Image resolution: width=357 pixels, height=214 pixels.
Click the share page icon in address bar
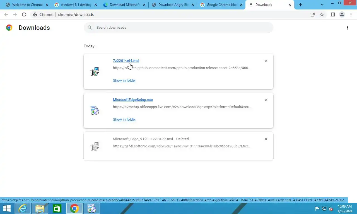coord(313,14)
